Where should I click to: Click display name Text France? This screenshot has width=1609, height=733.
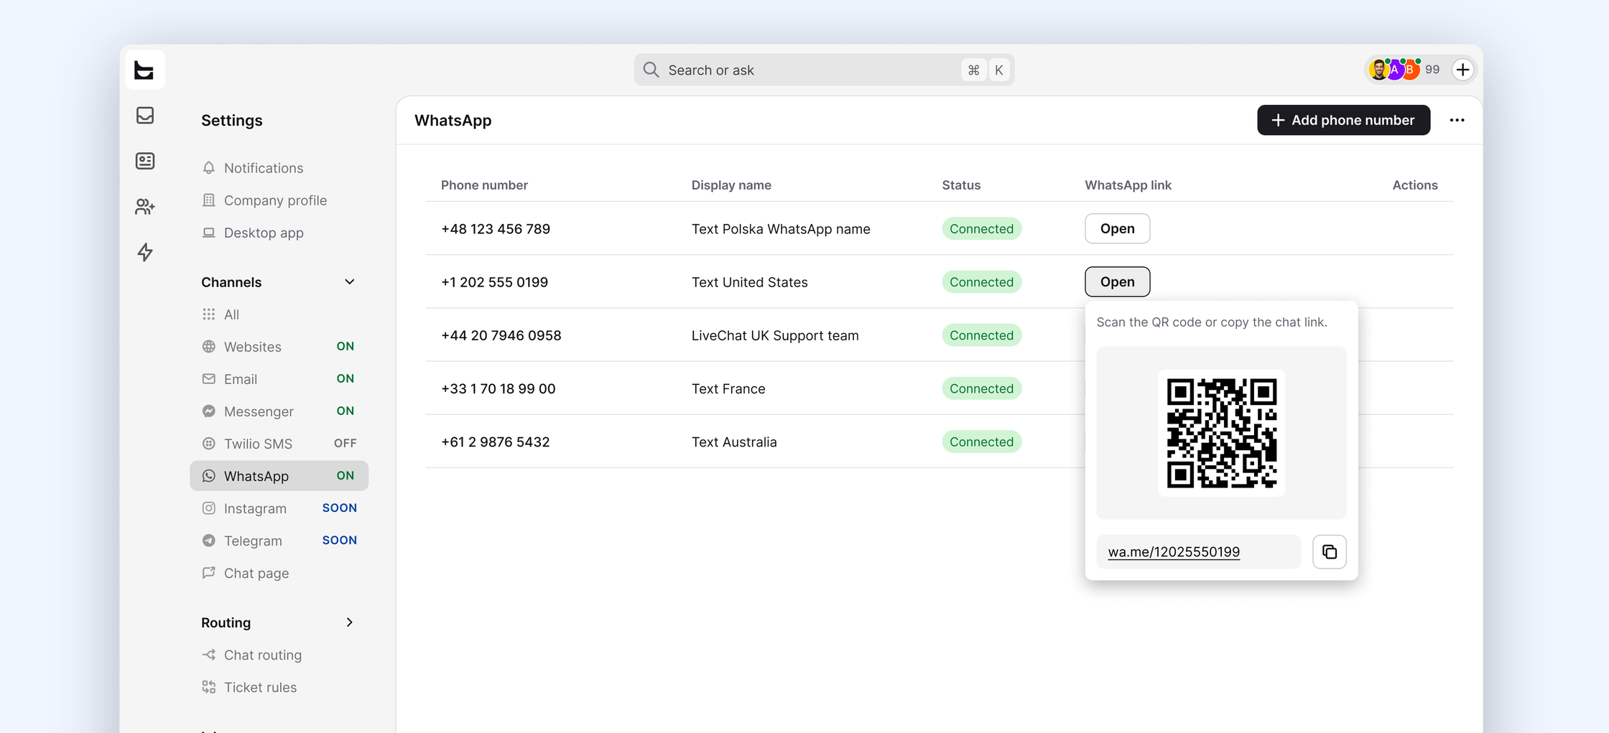(728, 388)
